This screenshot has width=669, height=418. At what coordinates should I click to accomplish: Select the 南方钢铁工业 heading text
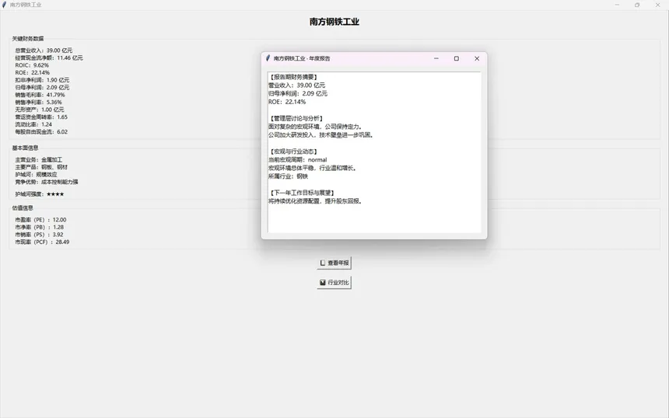(334, 22)
